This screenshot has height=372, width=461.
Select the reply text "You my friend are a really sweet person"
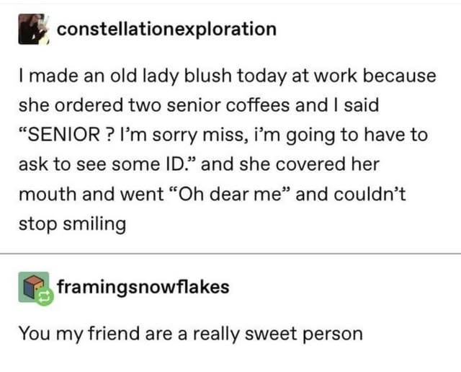(x=190, y=334)
